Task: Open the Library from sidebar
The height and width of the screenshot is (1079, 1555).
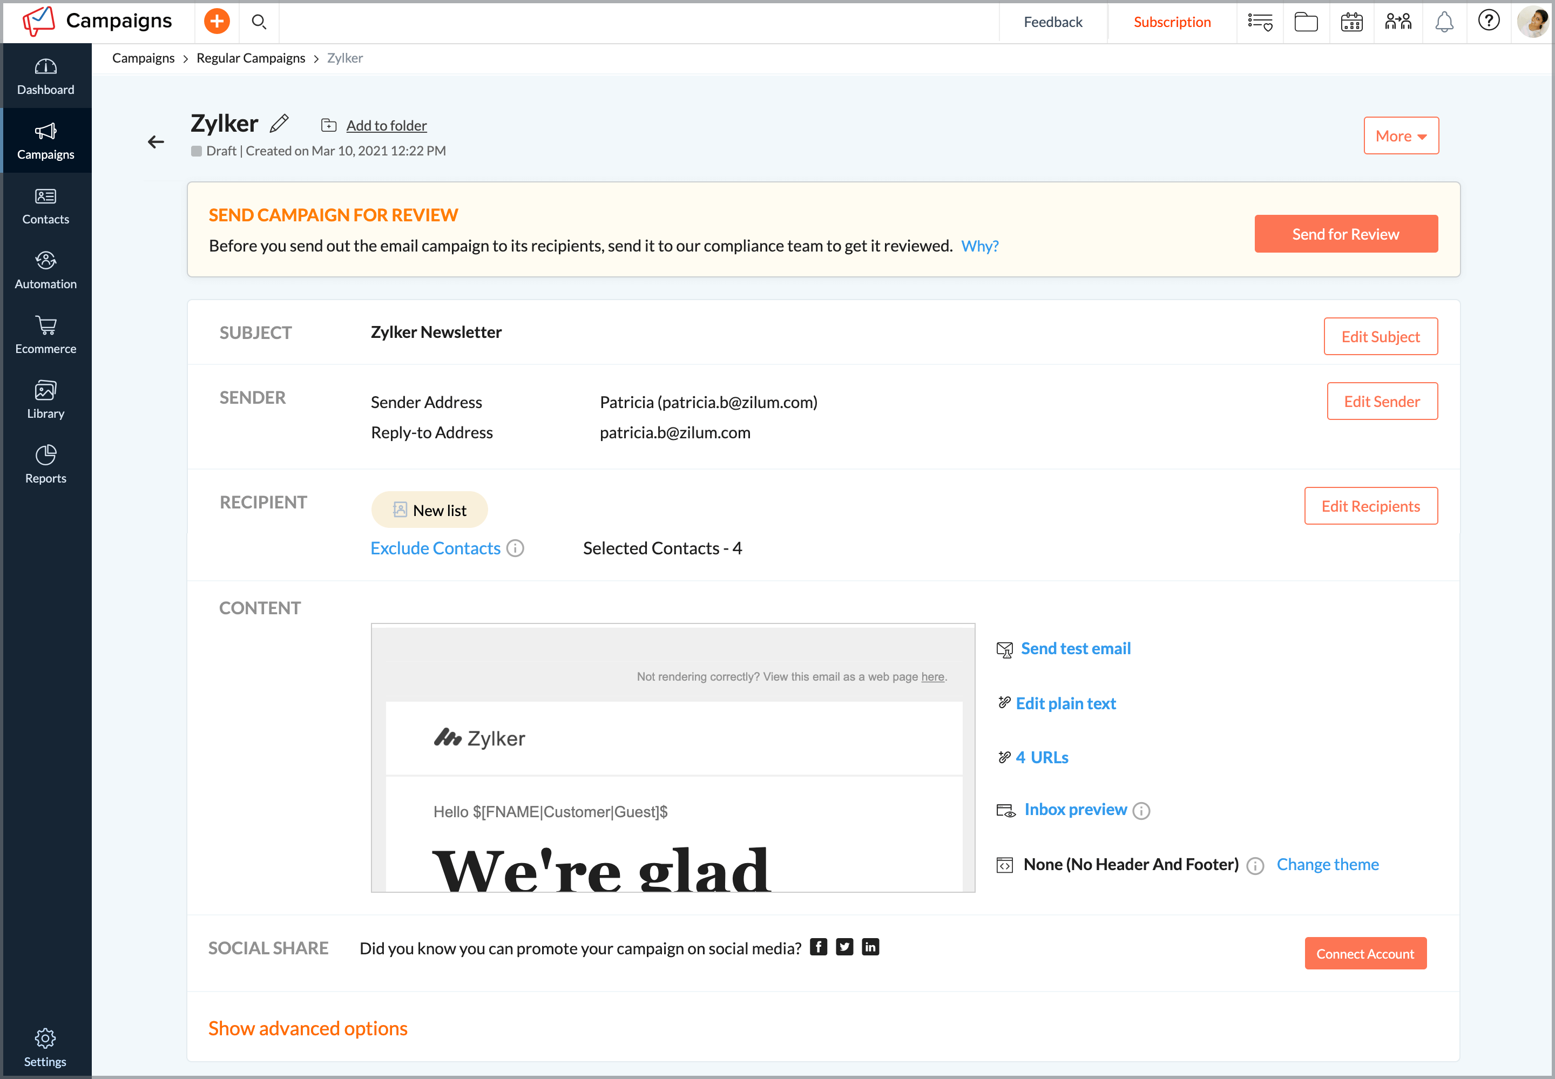Action: [x=45, y=400]
